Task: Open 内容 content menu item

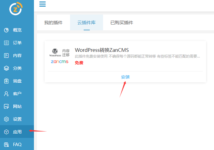Action: (17, 55)
